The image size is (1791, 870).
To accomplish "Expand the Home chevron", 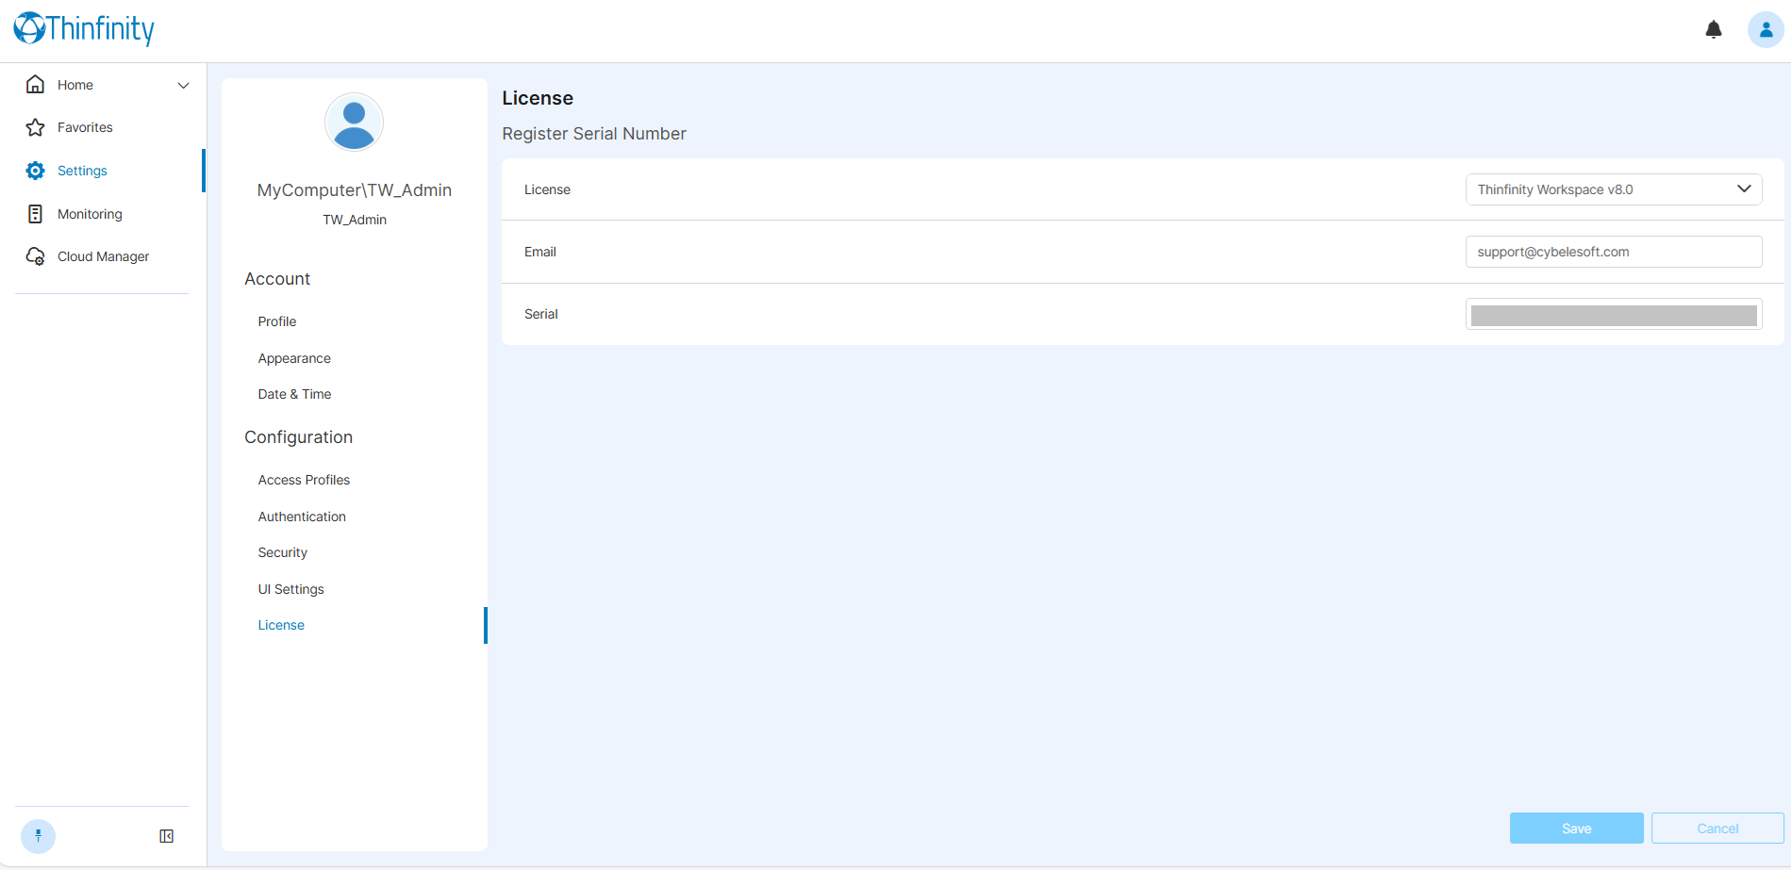I will click(183, 86).
